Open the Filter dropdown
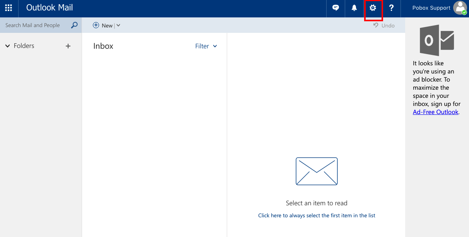Screen dimensions: 469x237 [x=206, y=46]
